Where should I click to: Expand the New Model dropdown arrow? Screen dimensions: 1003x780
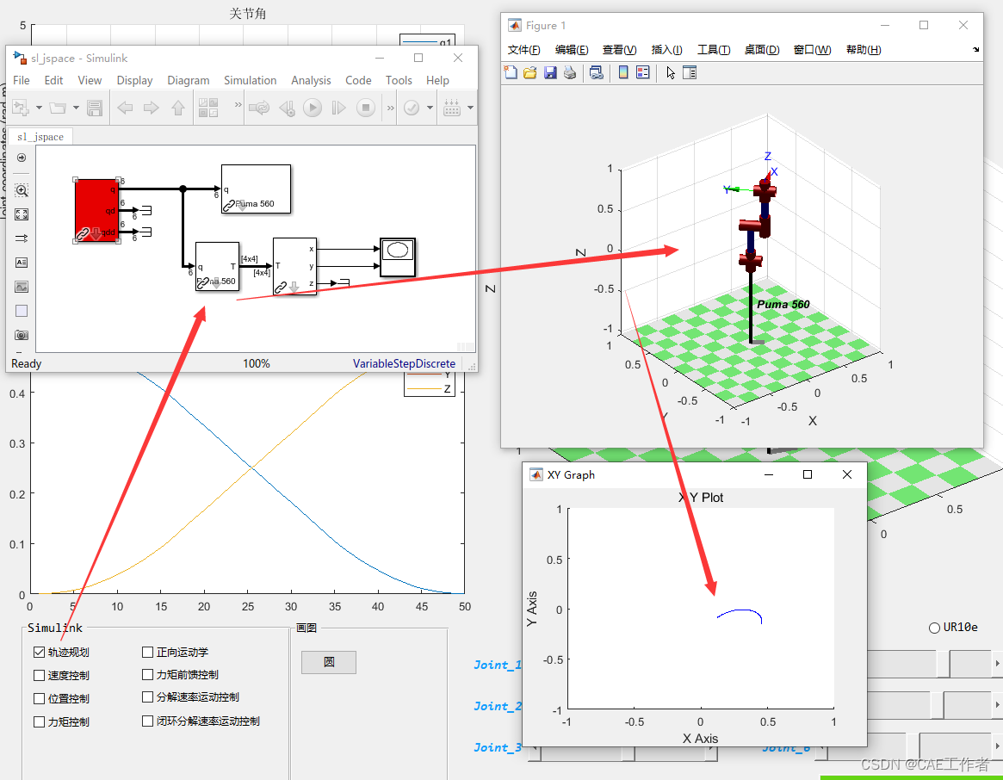39,108
